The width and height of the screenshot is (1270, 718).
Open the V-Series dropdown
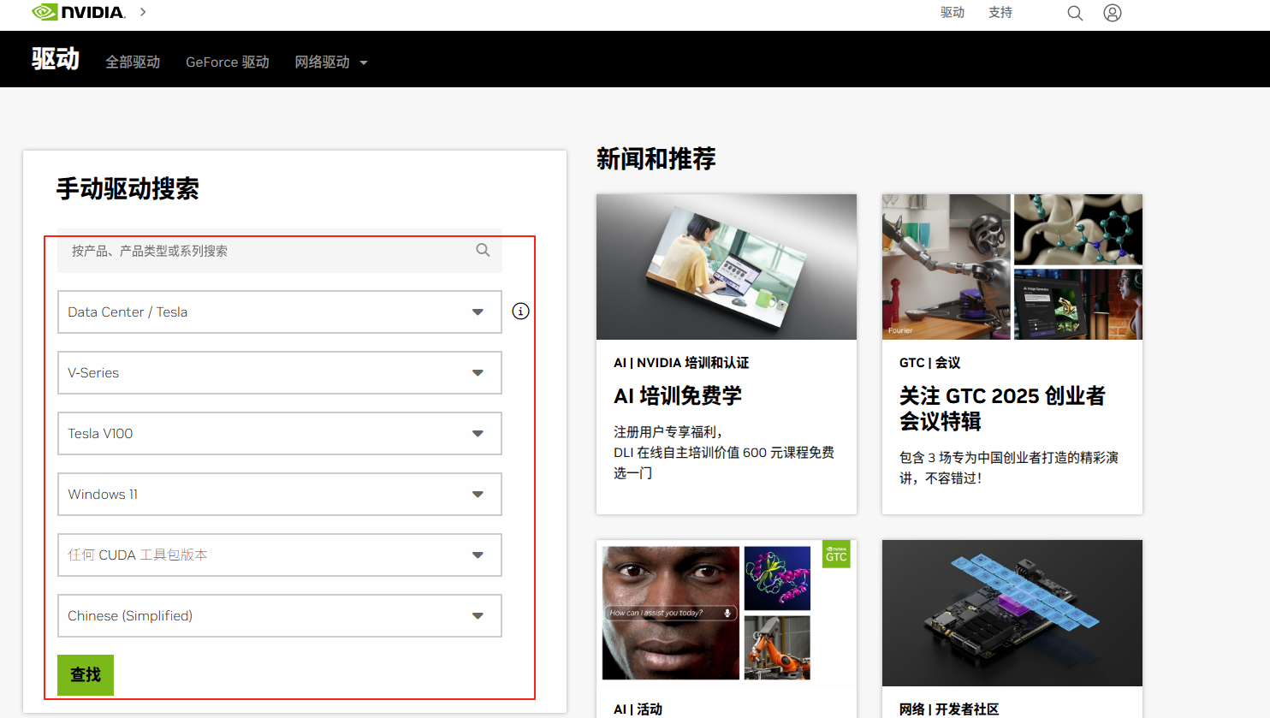[280, 373]
